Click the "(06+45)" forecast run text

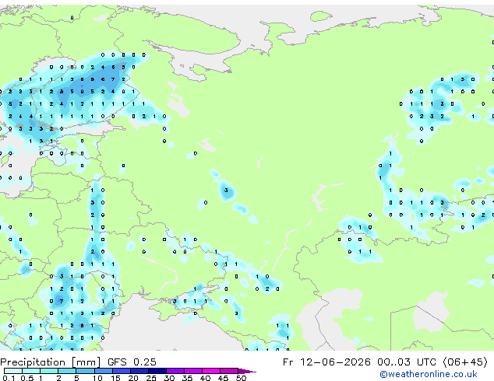[x=465, y=362]
